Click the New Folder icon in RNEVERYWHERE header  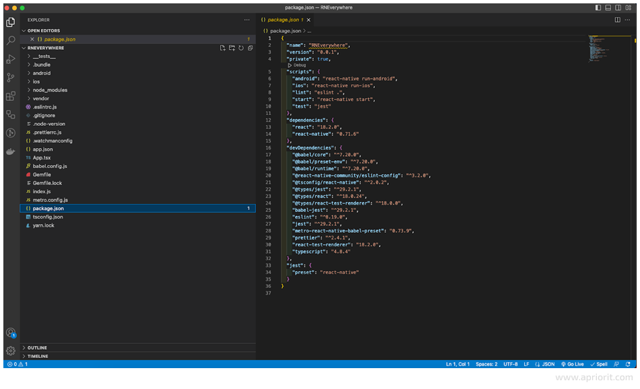[x=232, y=48]
